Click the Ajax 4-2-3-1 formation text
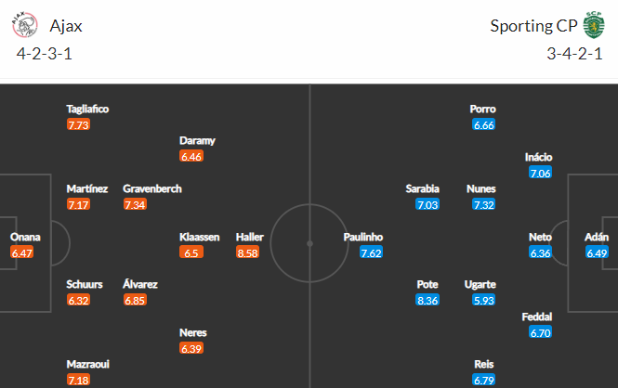 [x=45, y=54]
